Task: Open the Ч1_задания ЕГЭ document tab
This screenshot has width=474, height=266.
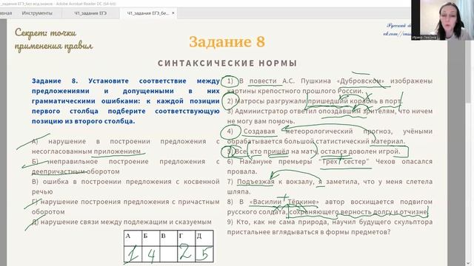Action: pos(90,13)
